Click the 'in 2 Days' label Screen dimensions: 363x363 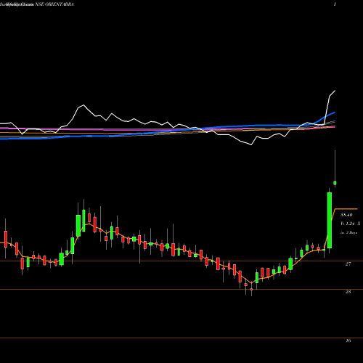[x=348, y=232]
